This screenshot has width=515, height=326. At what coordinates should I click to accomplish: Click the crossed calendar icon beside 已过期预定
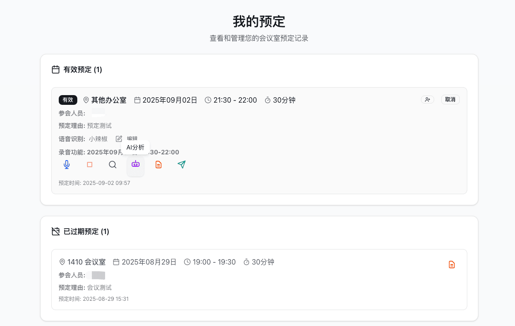tap(56, 231)
